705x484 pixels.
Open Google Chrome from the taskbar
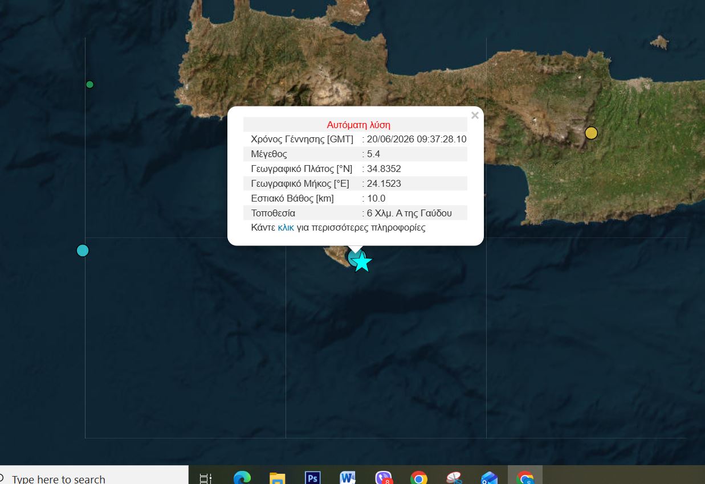pos(419,478)
